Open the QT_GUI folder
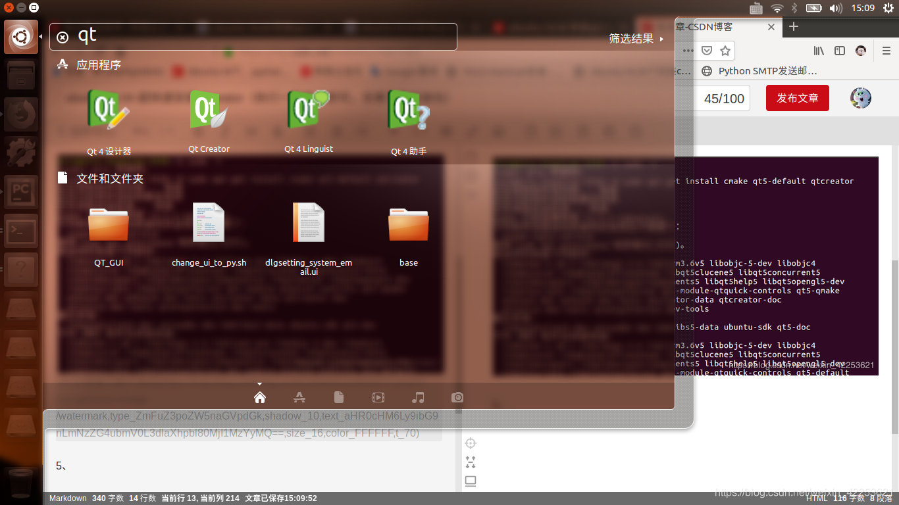 [x=109, y=235]
